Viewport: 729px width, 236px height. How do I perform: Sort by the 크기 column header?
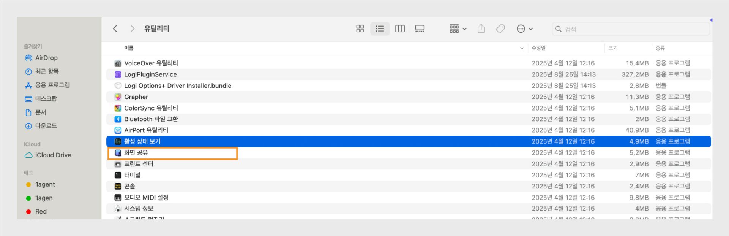(x=613, y=48)
